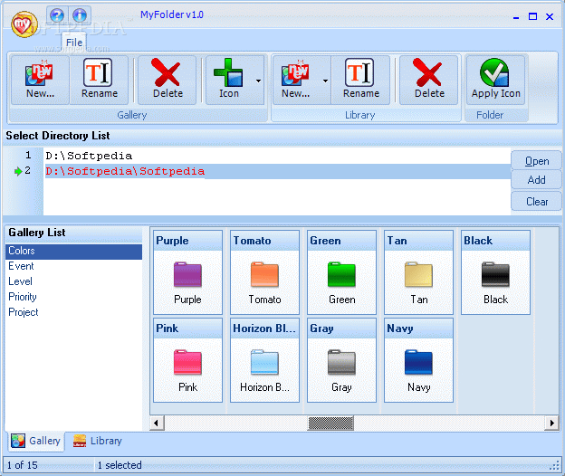
Task: Click the Clear directory list button
Action: coord(537,201)
